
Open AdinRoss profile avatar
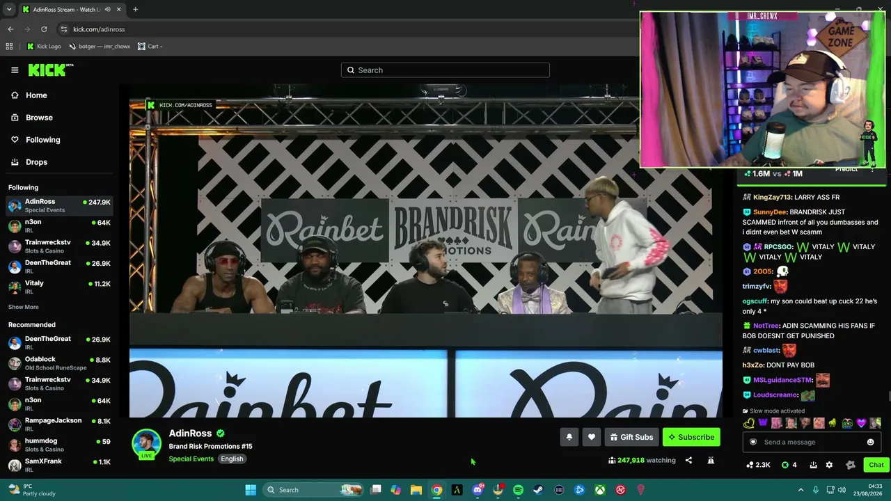(146, 444)
